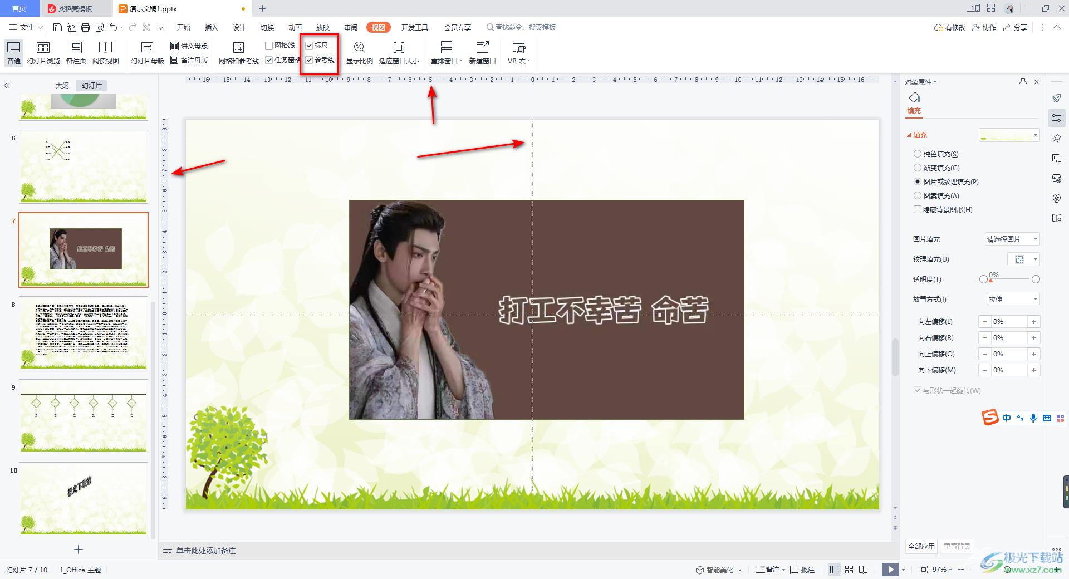The image size is (1069, 579).
Task: Click 智能美化 in status bar
Action: pyautogui.click(x=715, y=570)
